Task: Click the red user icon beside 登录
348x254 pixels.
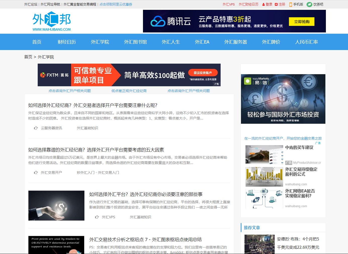Action: click(x=263, y=5)
